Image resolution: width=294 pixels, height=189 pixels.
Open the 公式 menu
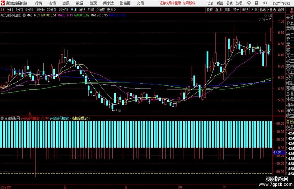click(x=230, y=3)
